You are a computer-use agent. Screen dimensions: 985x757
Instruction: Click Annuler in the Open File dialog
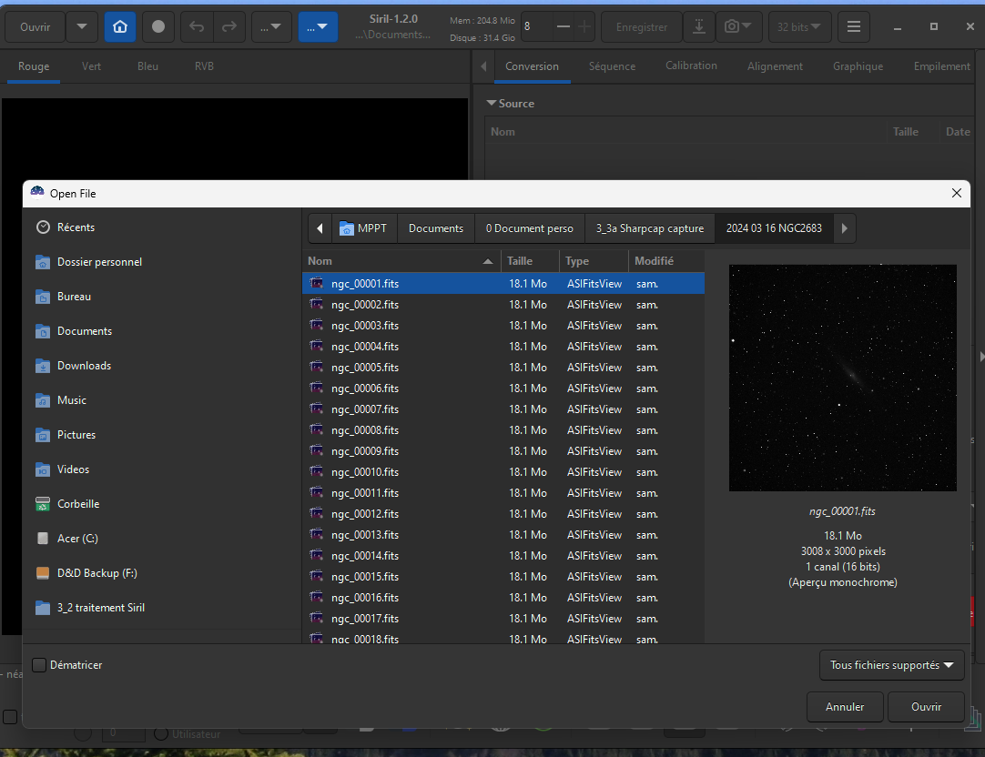point(845,707)
